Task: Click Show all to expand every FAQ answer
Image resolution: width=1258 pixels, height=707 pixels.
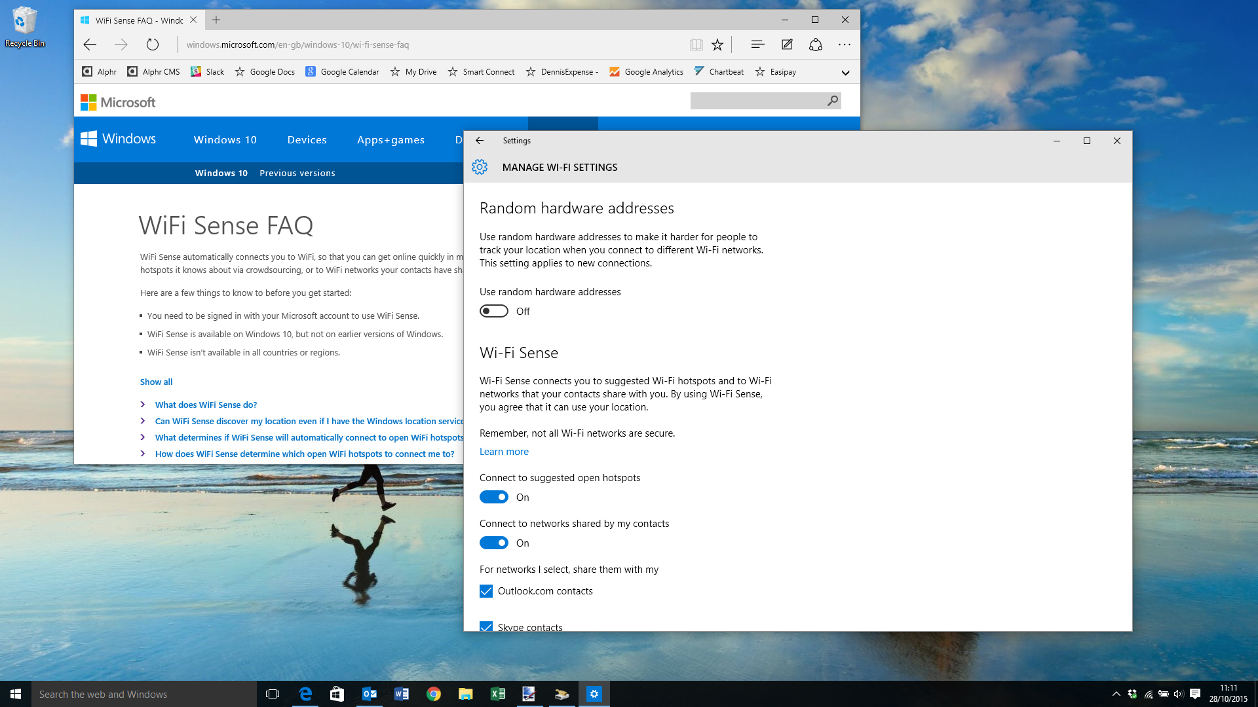Action: [x=156, y=382]
